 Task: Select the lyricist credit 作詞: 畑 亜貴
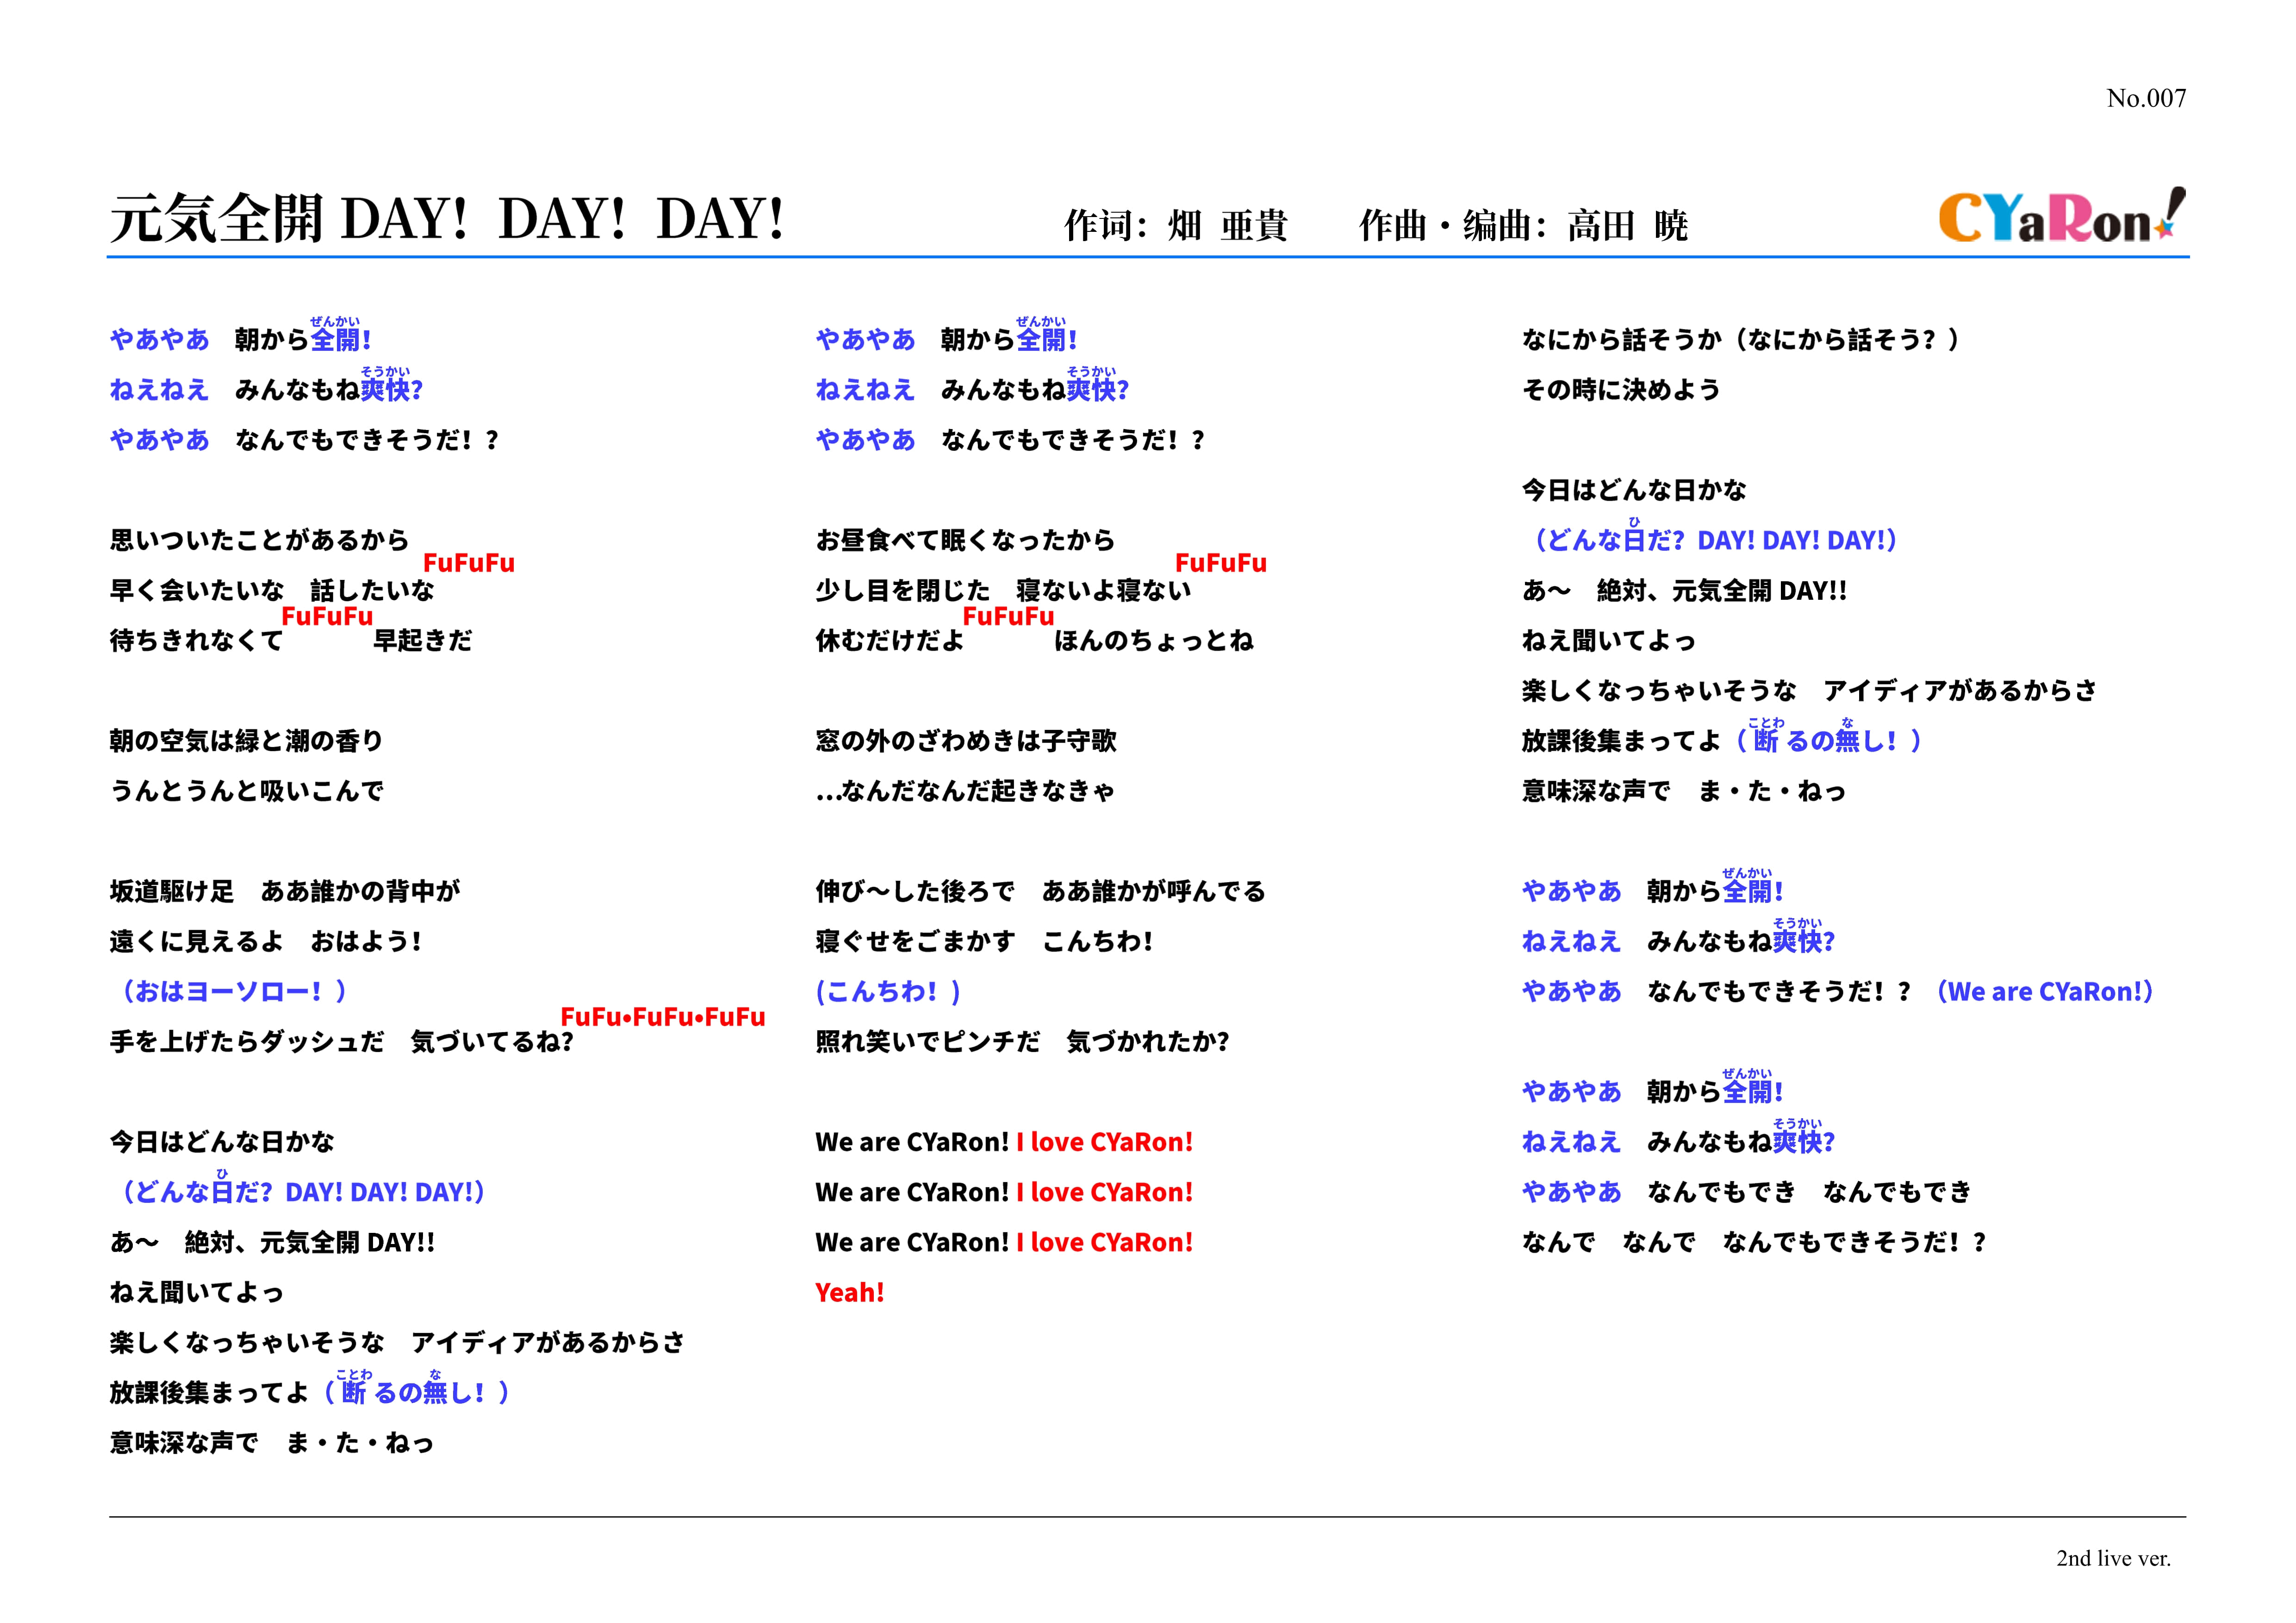pos(1175,226)
